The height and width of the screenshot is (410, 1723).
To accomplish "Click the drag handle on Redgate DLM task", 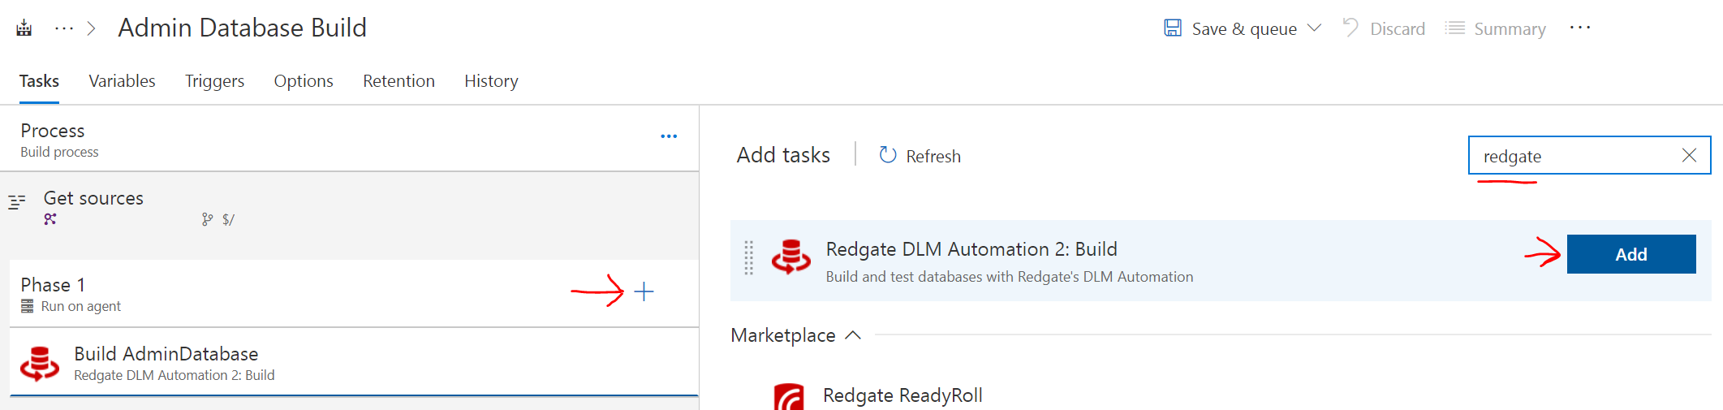I will [749, 258].
